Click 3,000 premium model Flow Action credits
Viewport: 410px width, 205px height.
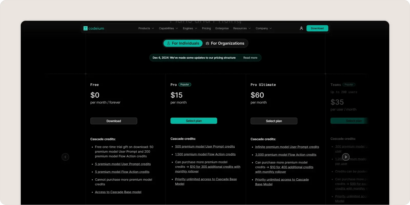pos(286,155)
